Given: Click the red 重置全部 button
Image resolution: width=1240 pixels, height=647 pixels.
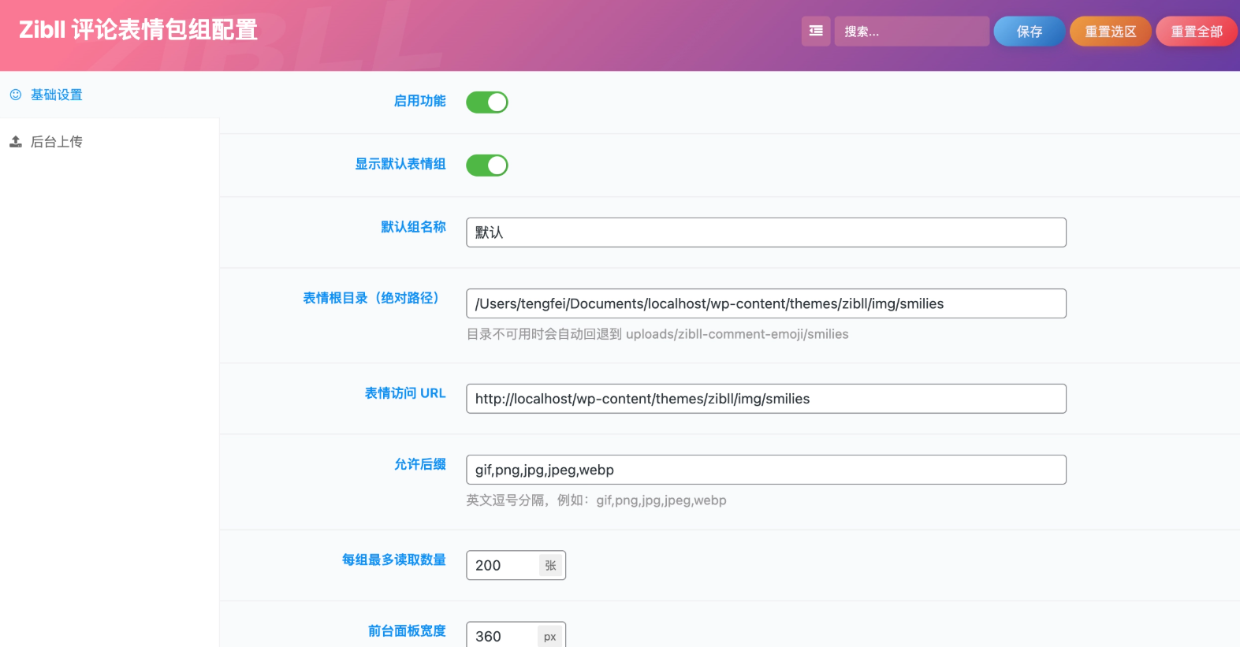Looking at the screenshot, I should [x=1196, y=32].
